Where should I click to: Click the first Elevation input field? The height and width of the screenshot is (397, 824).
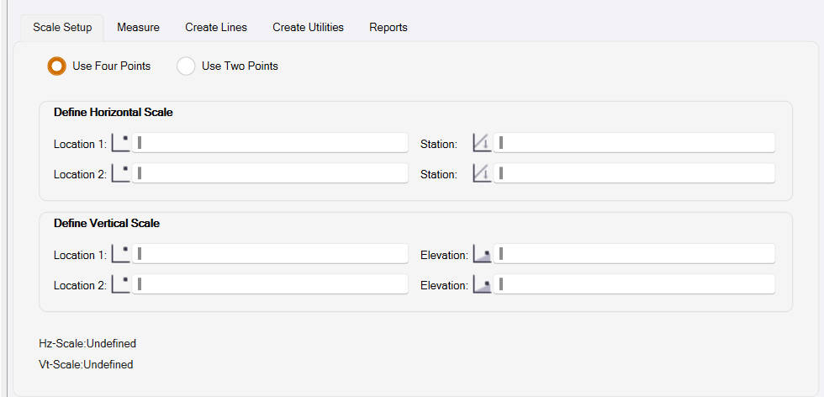tap(635, 254)
